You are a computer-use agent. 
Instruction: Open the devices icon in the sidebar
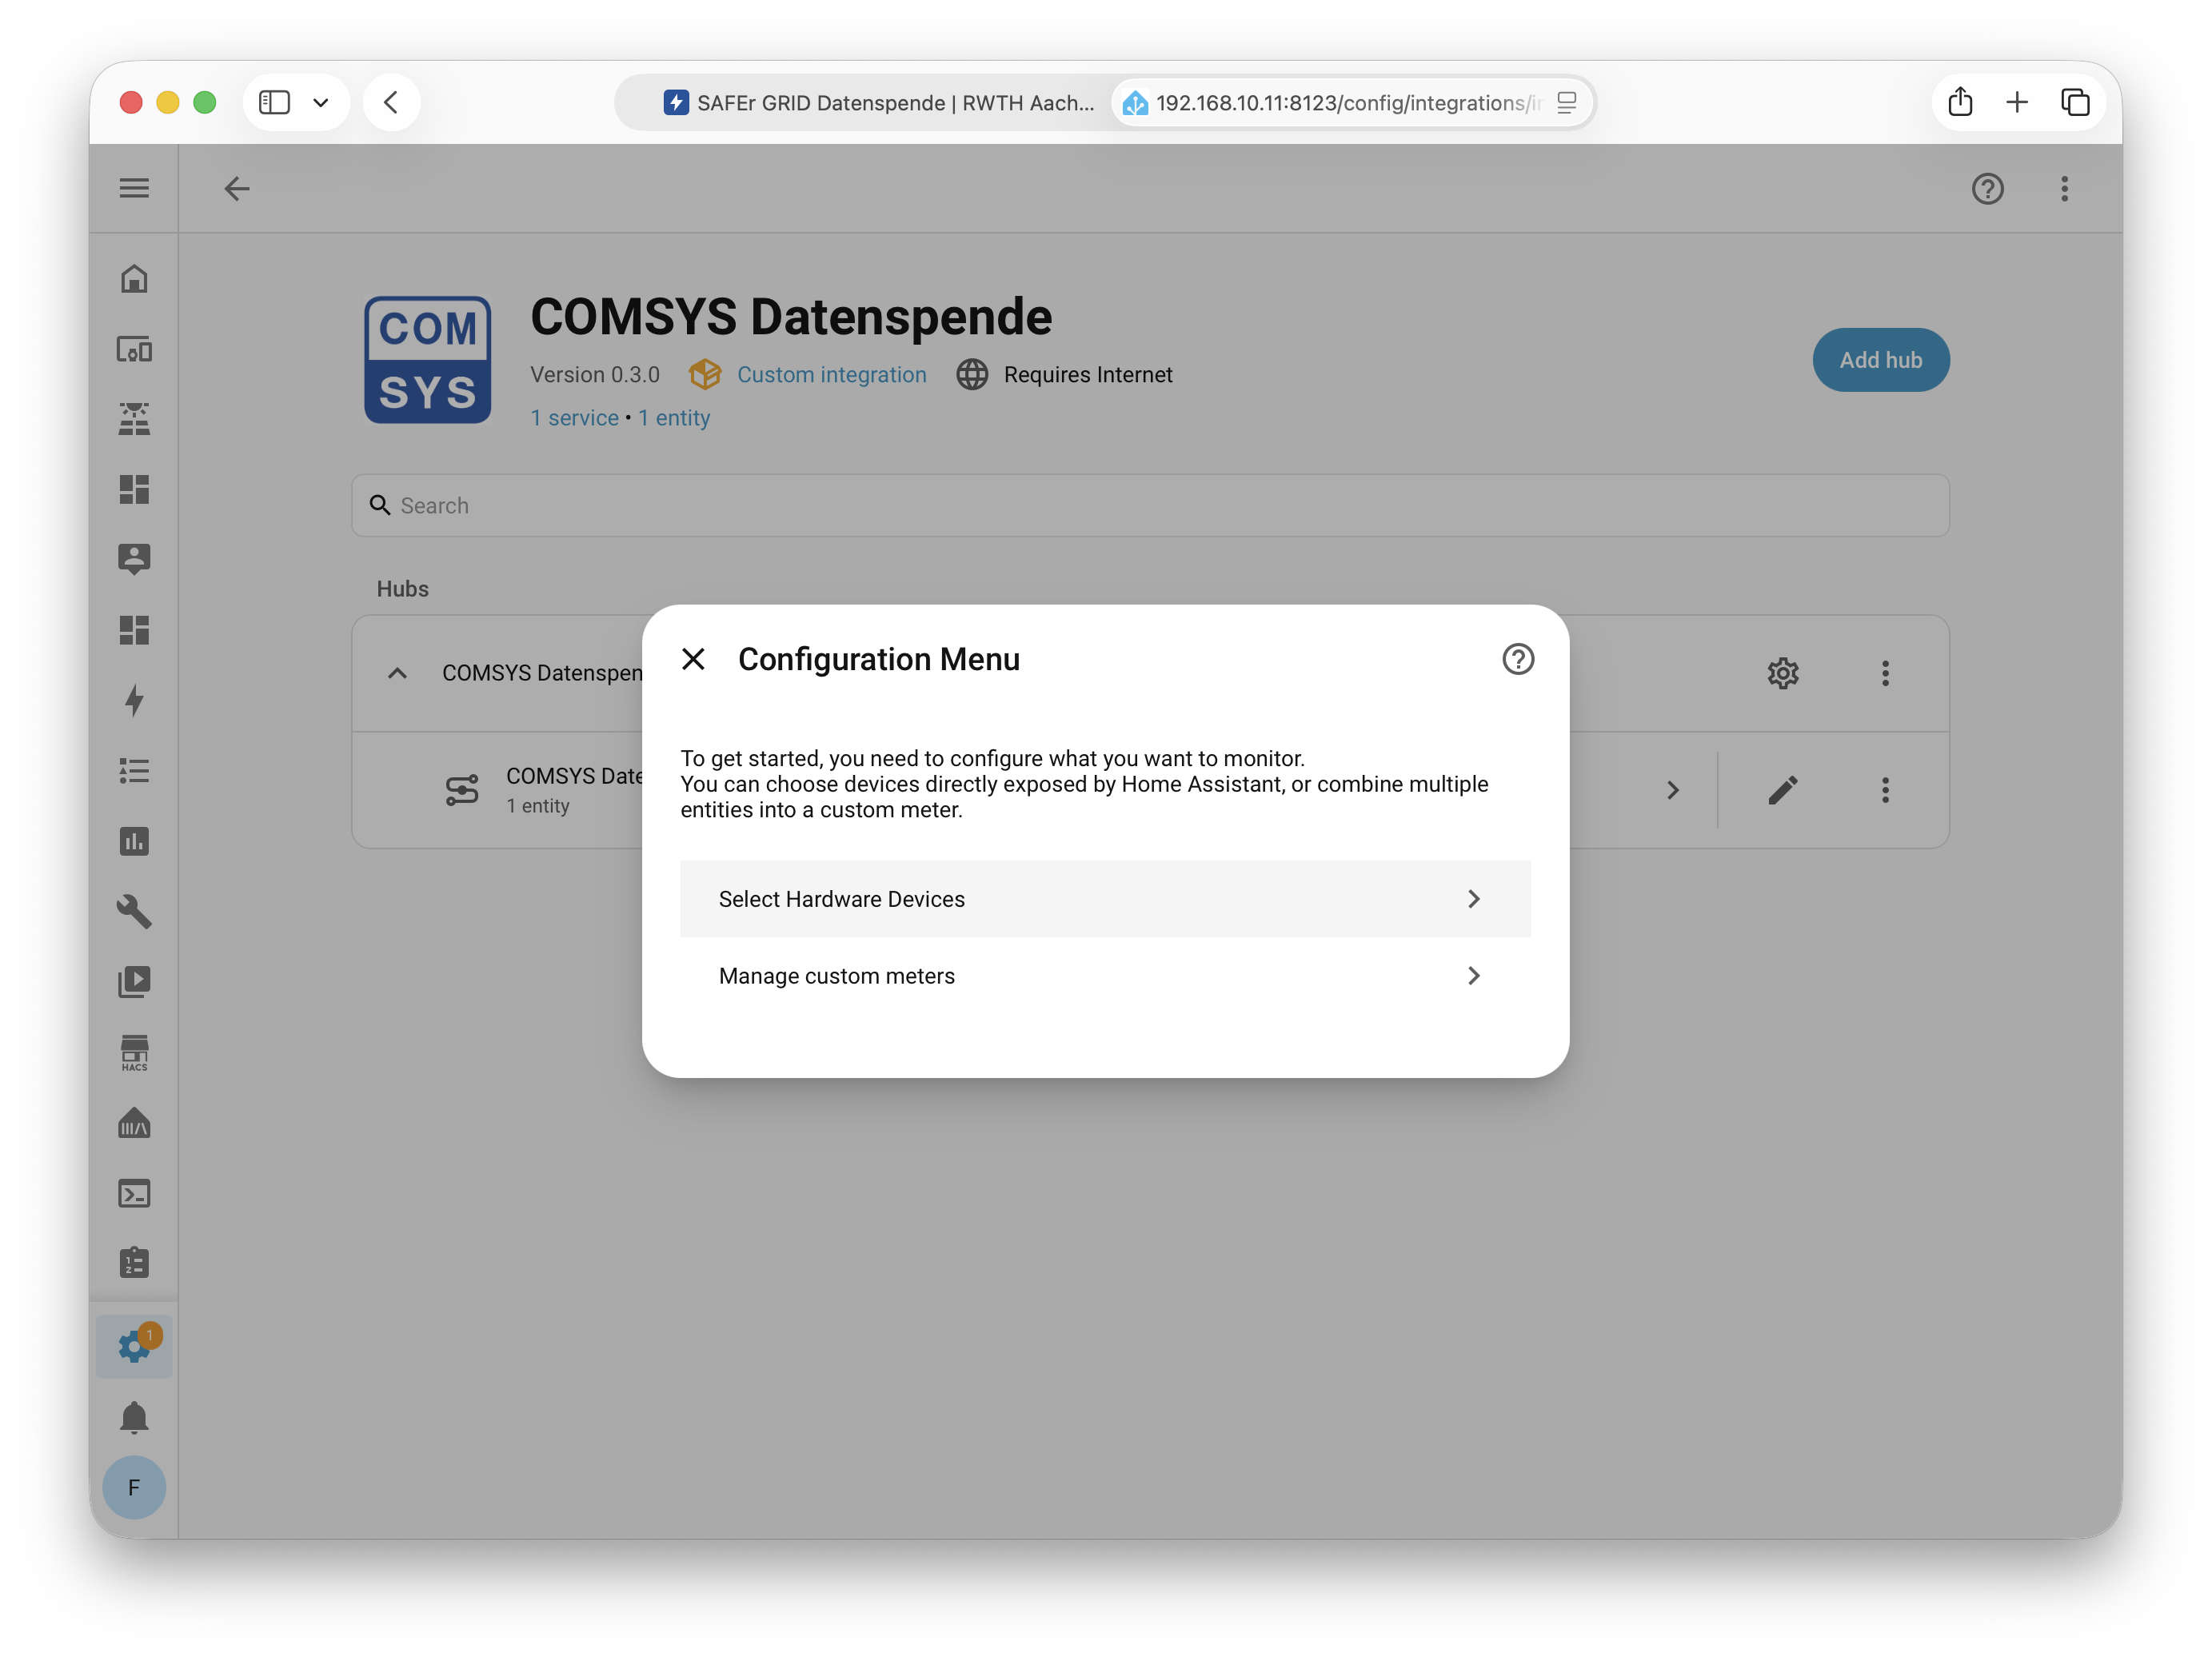click(134, 349)
